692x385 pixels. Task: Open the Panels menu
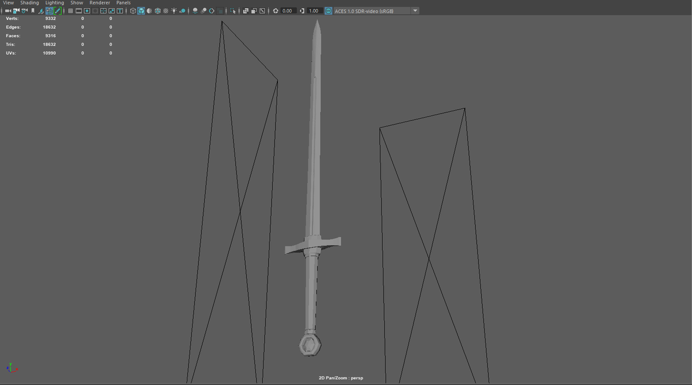tap(123, 3)
